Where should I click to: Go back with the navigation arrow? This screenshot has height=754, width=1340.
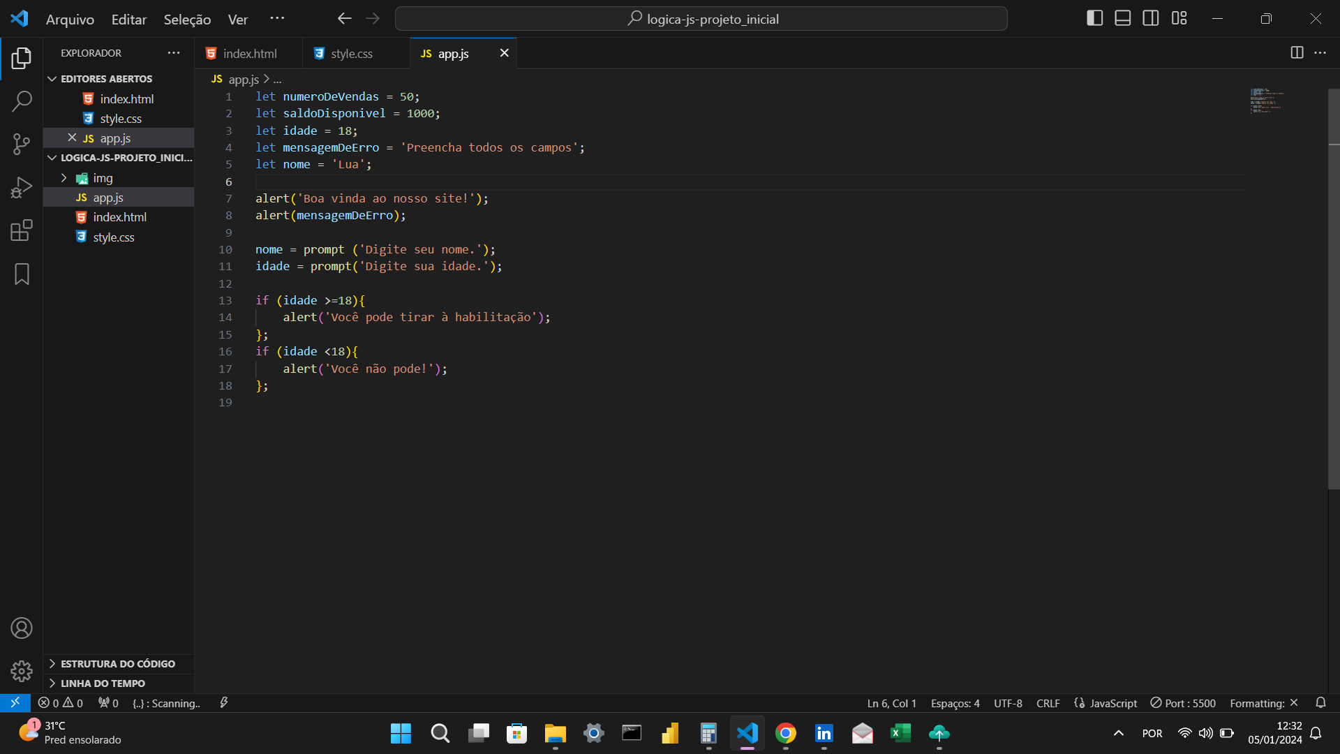point(344,19)
